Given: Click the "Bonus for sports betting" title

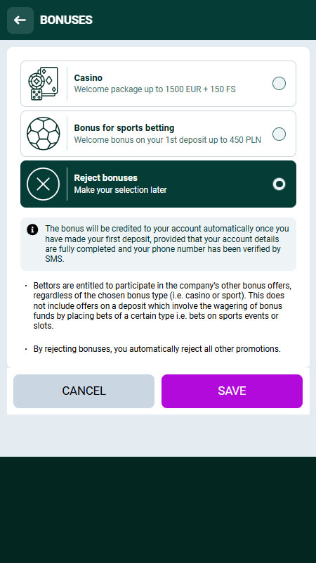Looking at the screenshot, I should tap(124, 128).
